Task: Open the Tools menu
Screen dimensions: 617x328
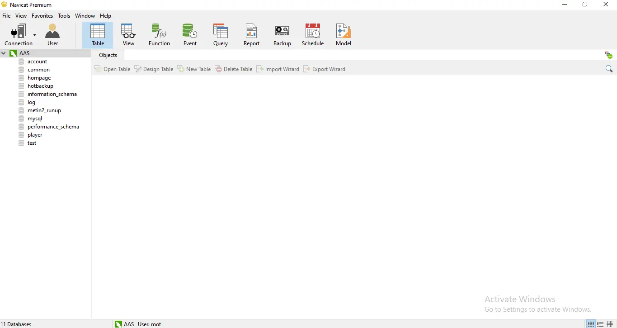Action: 64,16
